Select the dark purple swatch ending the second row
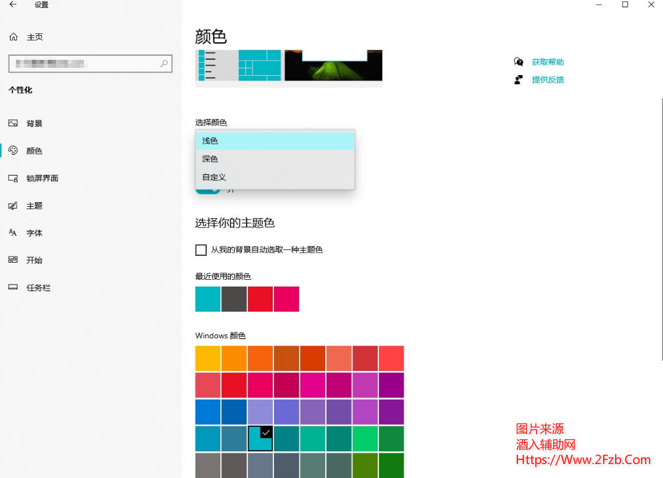Image resolution: width=663 pixels, height=478 pixels. [x=391, y=385]
